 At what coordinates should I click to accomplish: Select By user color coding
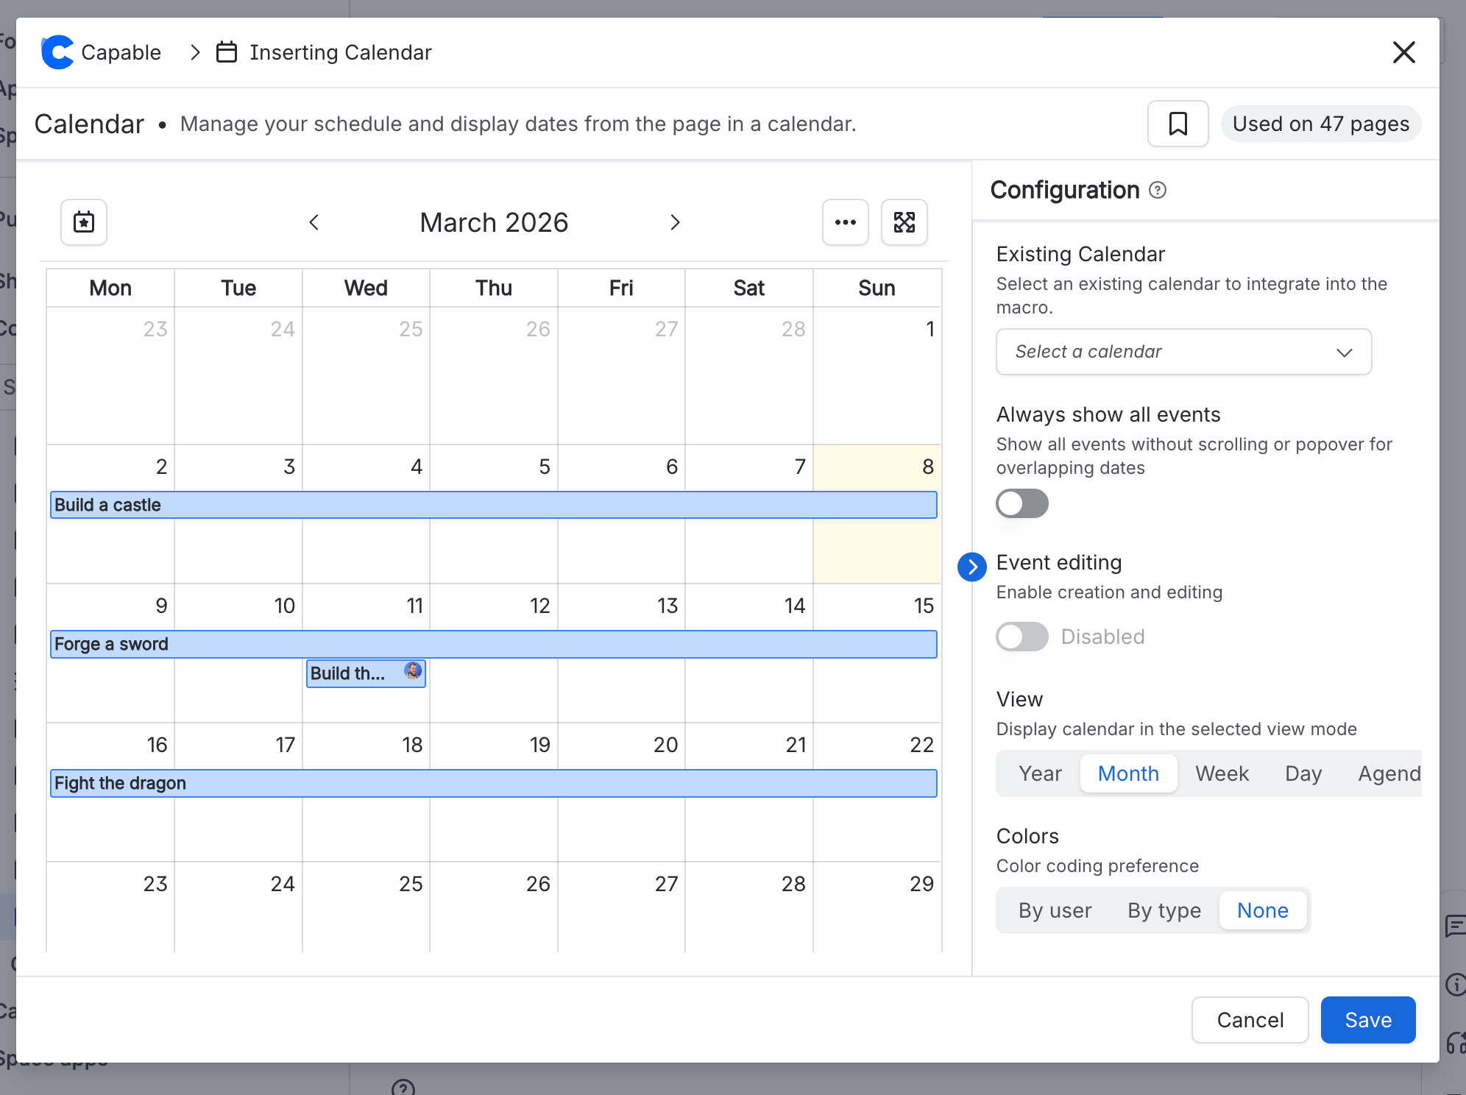coord(1055,911)
